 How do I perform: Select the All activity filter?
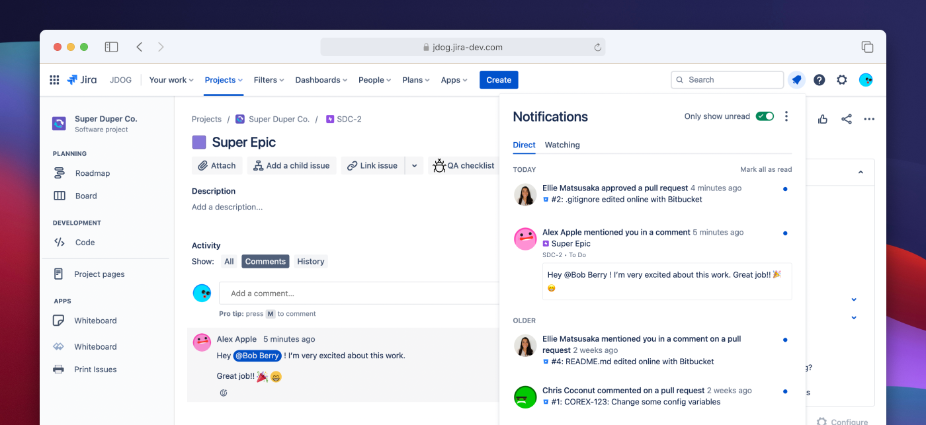pos(229,261)
